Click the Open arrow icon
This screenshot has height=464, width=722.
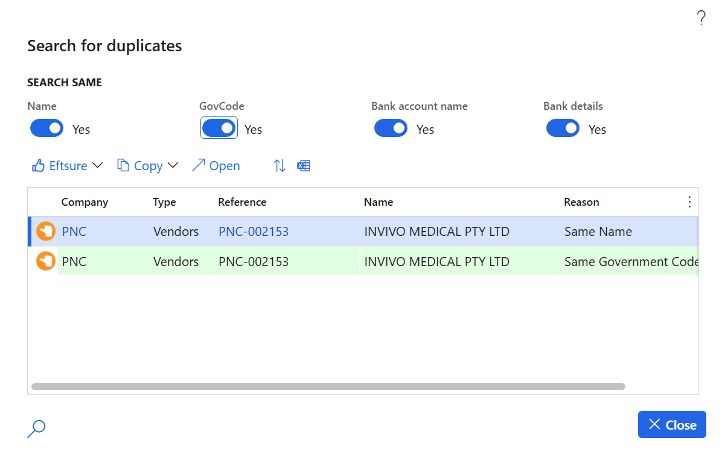[x=199, y=165]
